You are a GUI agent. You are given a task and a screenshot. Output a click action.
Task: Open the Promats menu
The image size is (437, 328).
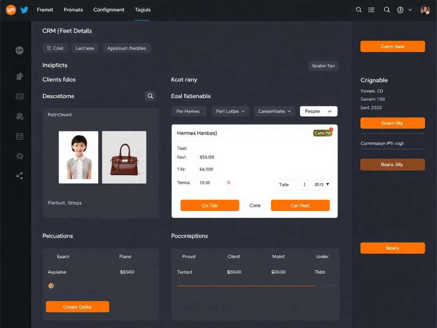73,10
